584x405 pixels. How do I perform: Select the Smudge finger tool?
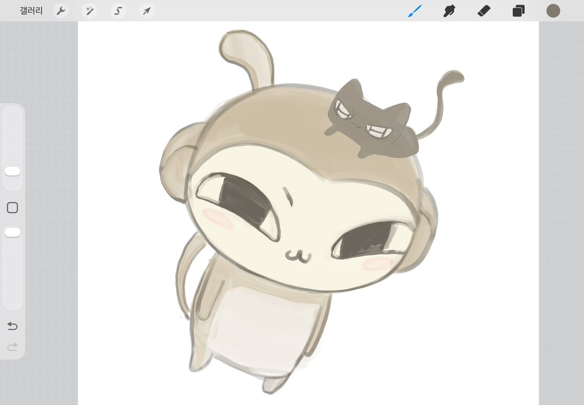pyautogui.click(x=449, y=11)
